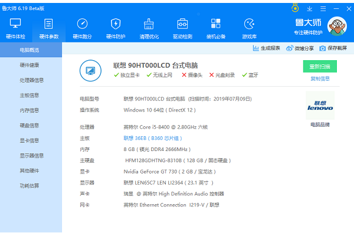The image size is (354, 236).
Task: Click the HFM128GDHTNG-8310B disk value
Action: [178, 160]
